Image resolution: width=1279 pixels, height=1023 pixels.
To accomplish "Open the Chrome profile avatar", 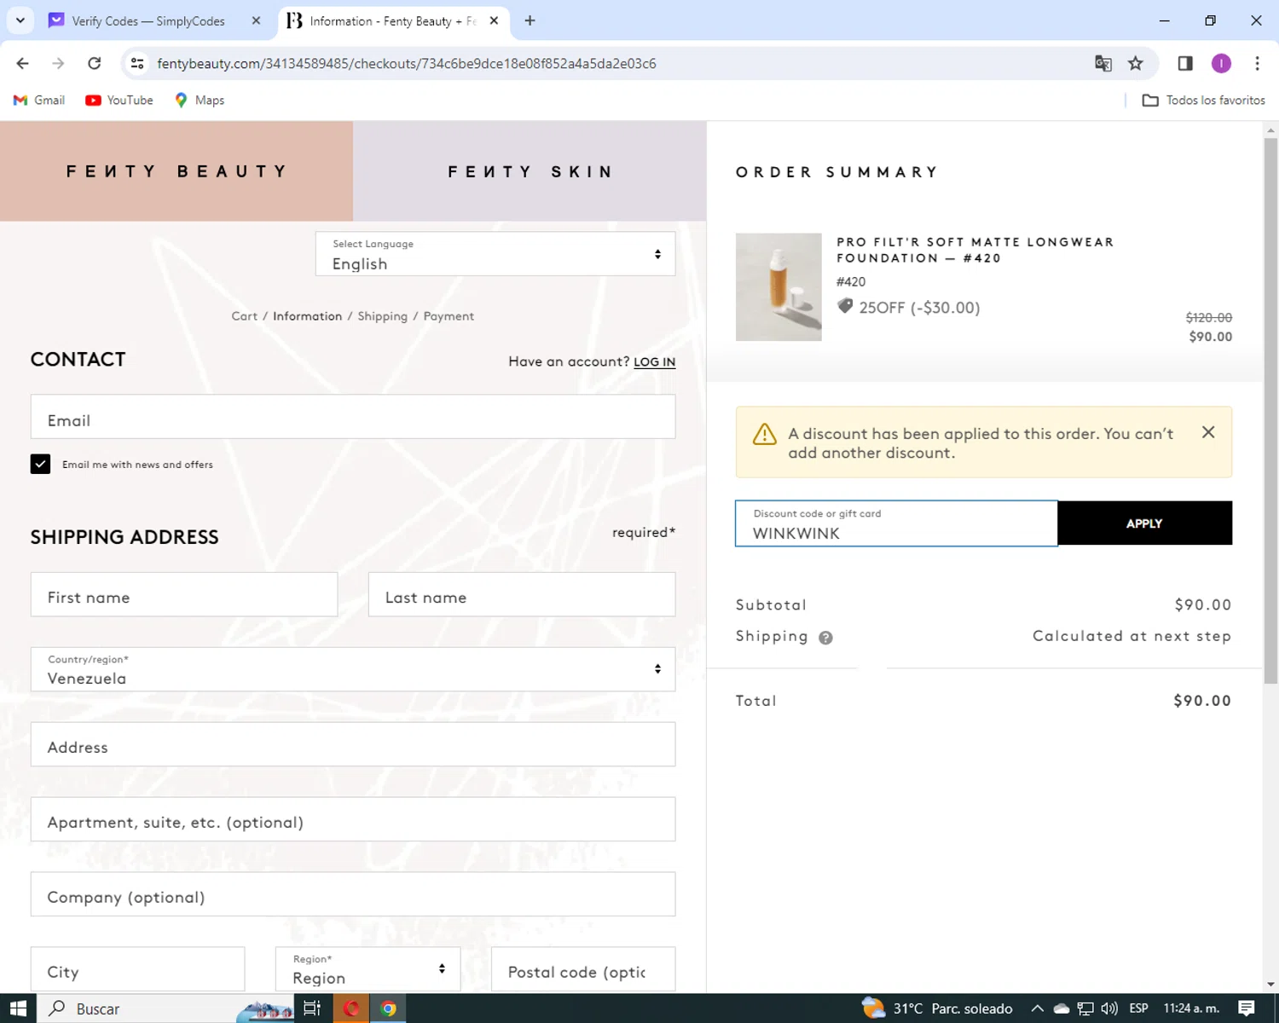I will (x=1221, y=63).
